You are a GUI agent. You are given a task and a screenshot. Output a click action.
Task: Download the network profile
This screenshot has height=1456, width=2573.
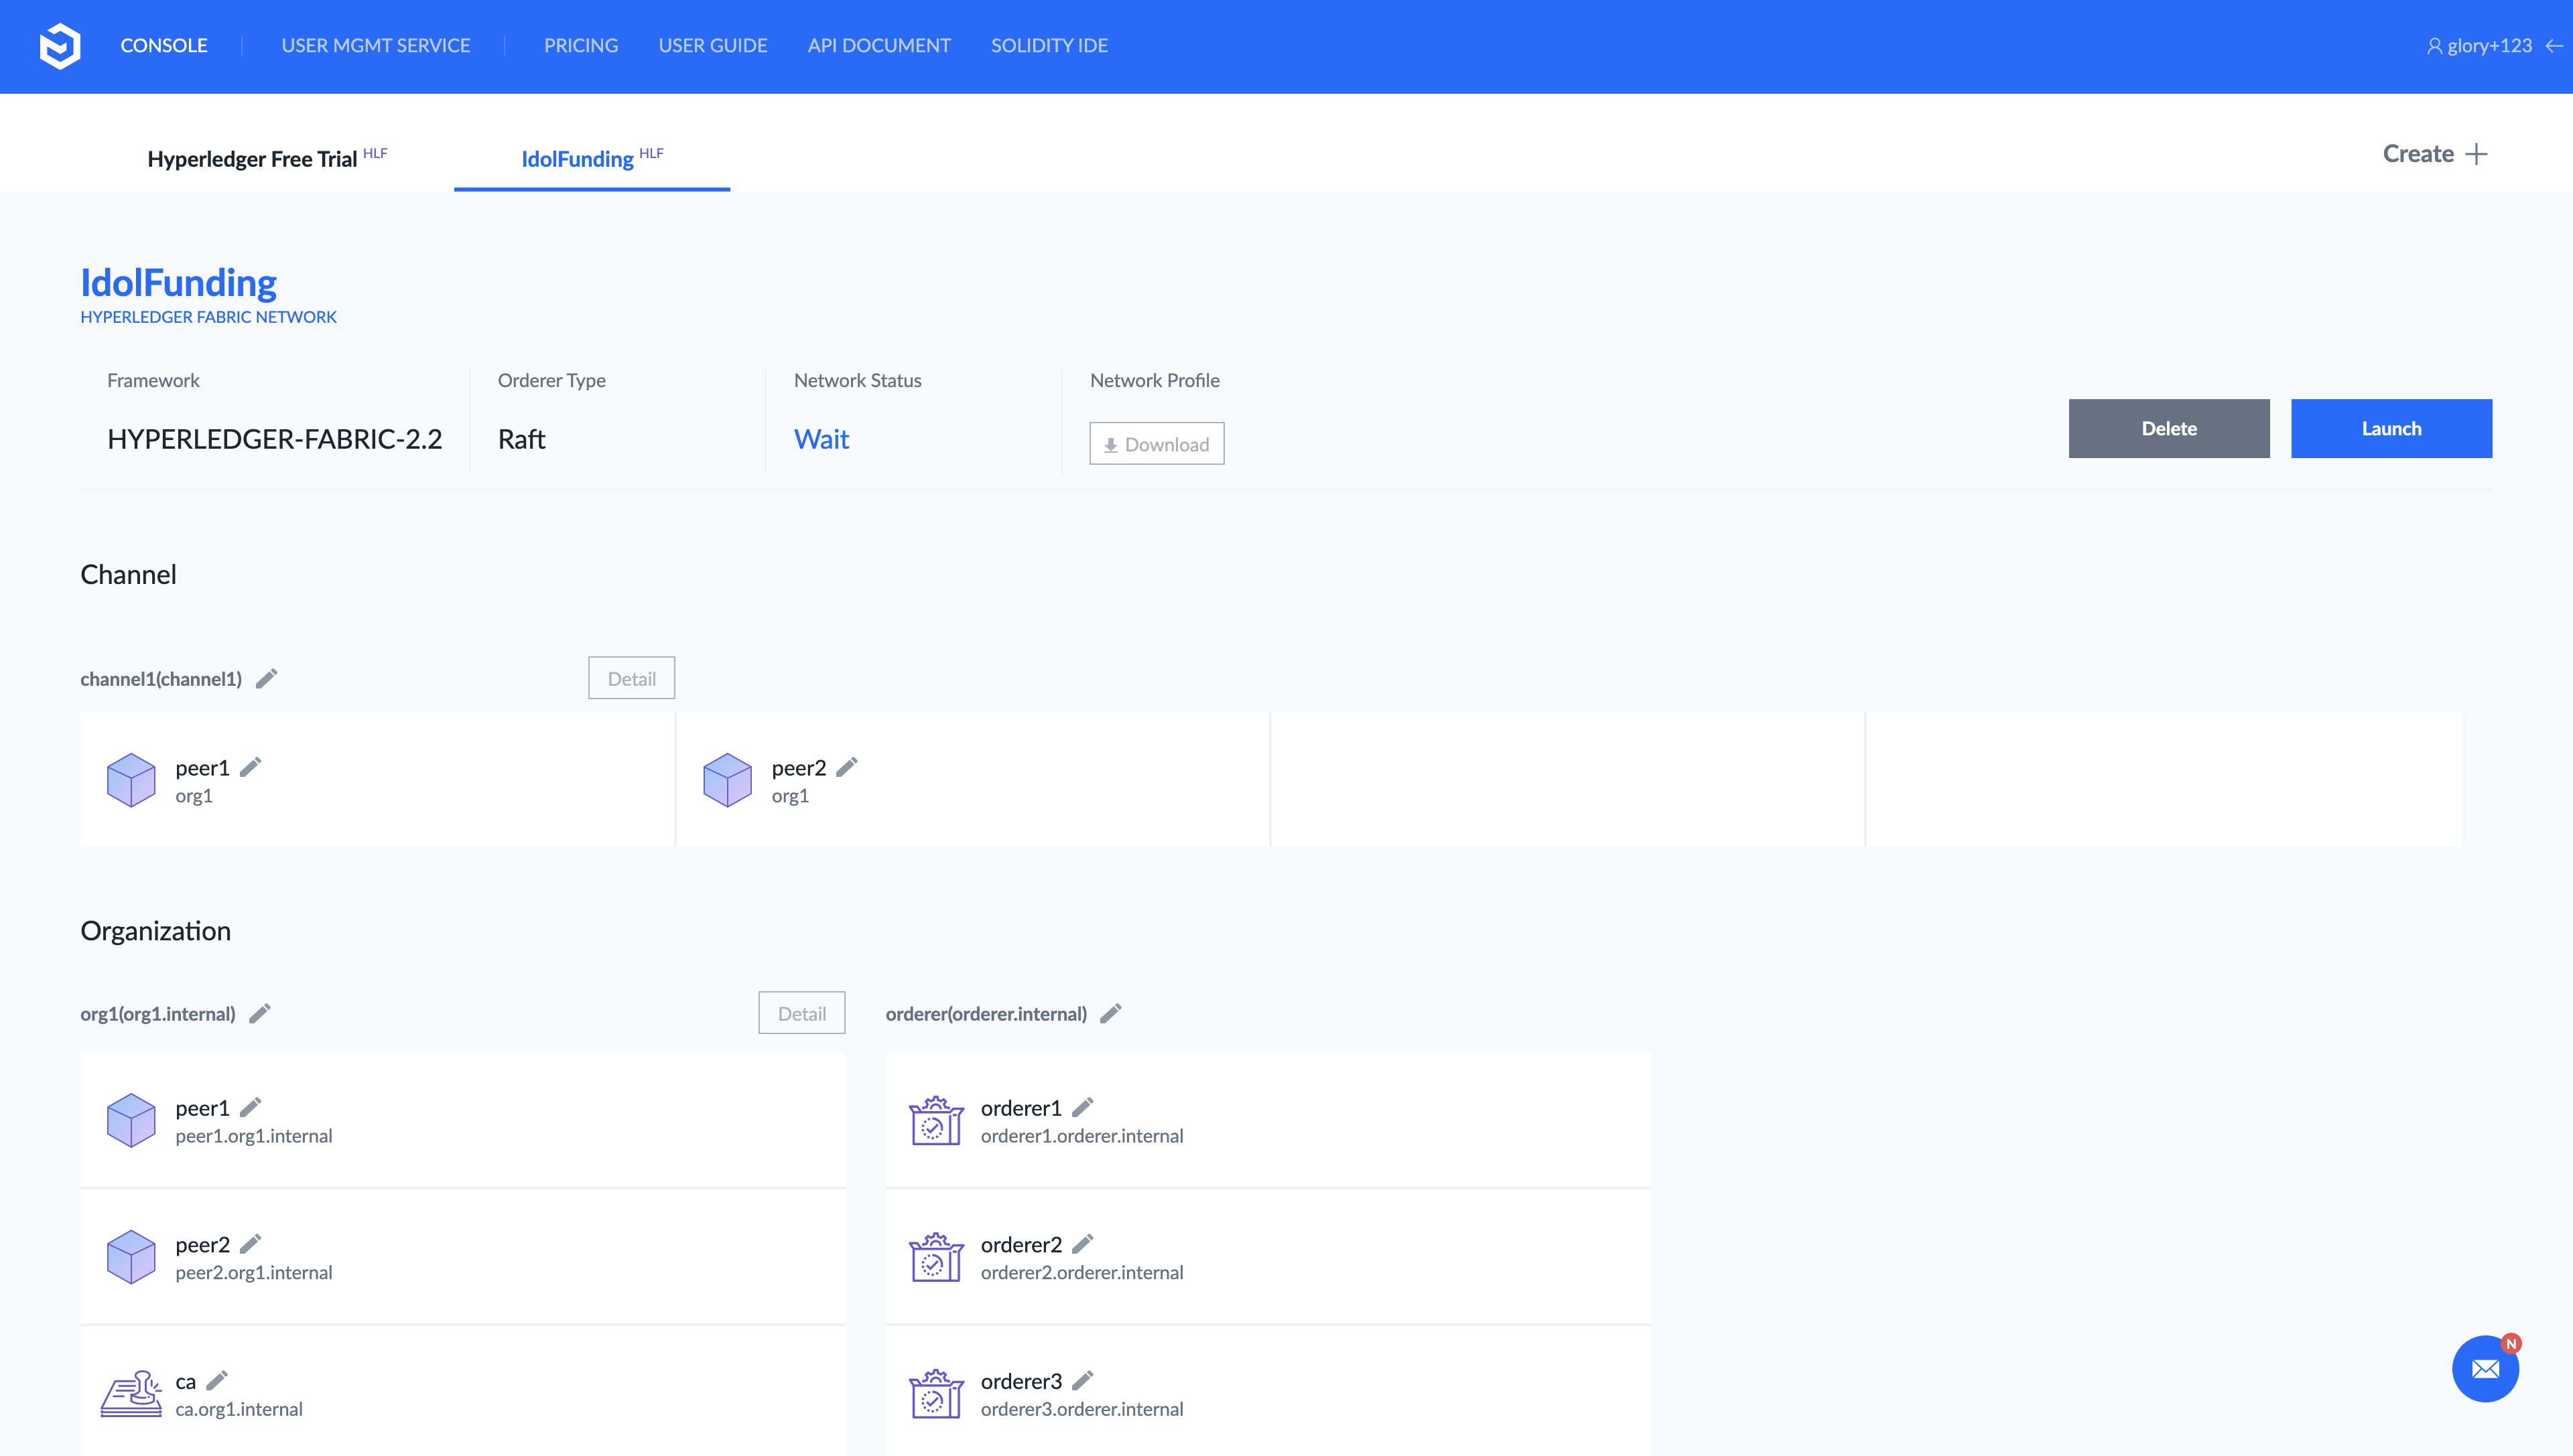(x=1157, y=444)
